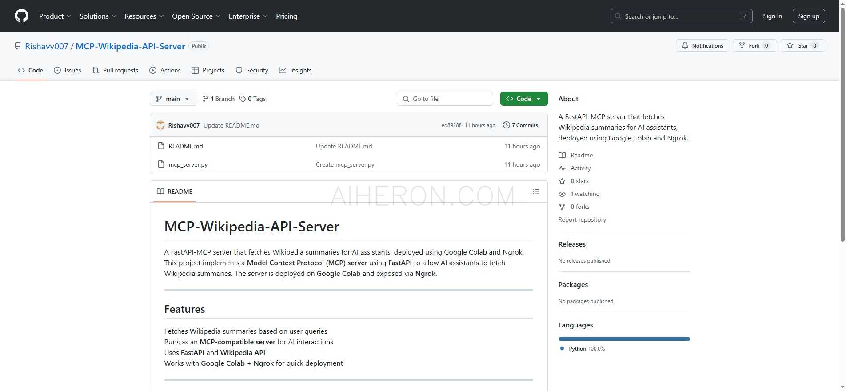
Task: Click the Python blue language color dot
Action: click(562, 349)
